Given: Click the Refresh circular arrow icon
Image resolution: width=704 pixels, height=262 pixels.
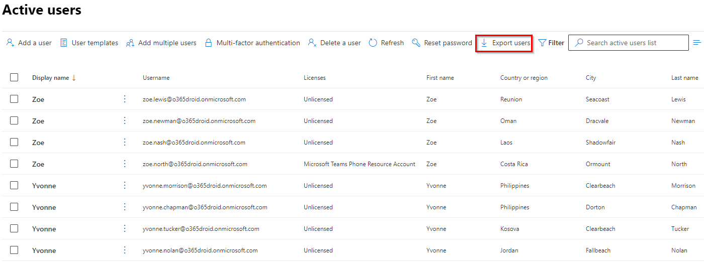Looking at the screenshot, I should tap(373, 43).
